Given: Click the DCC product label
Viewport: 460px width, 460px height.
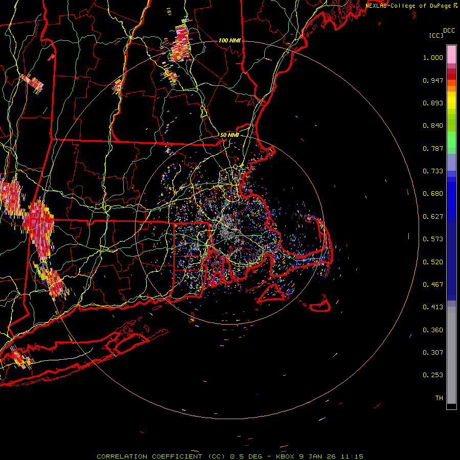Looking at the screenshot, I should (x=449, y=31).
